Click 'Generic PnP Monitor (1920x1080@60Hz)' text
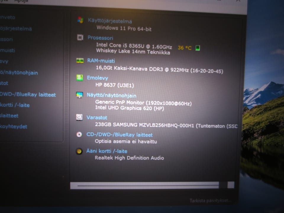 click(143, 103)
